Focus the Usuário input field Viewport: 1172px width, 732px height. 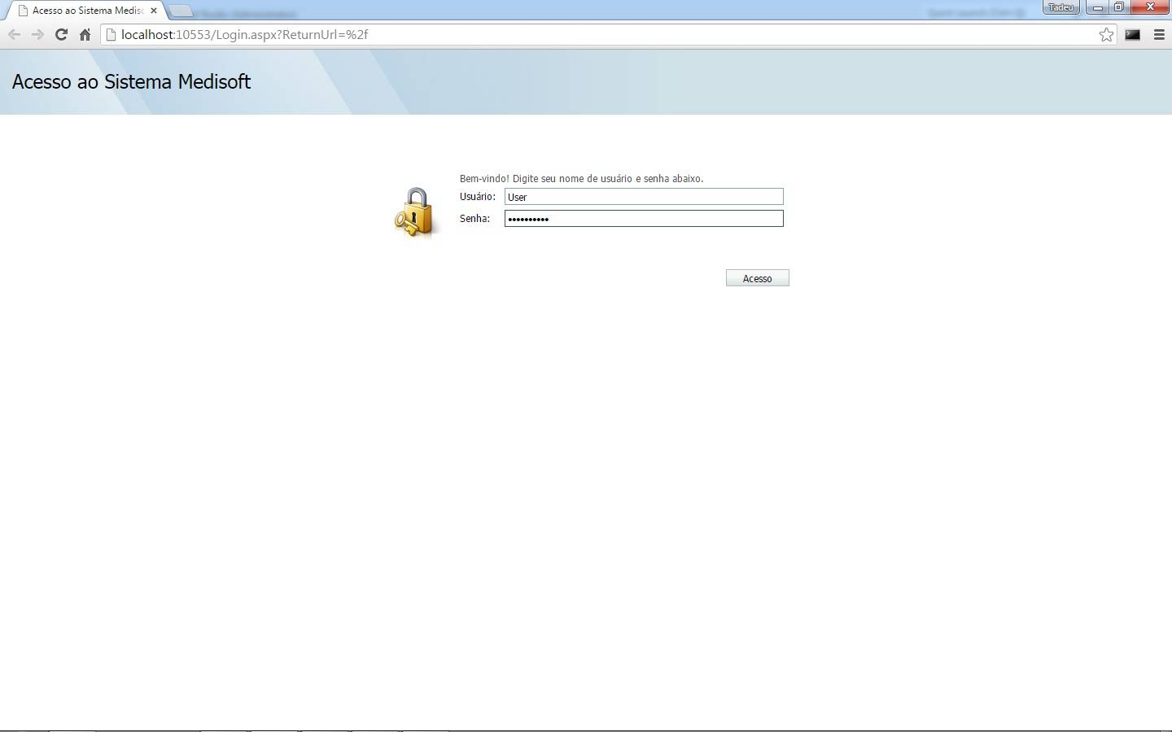tap(644, 197)
